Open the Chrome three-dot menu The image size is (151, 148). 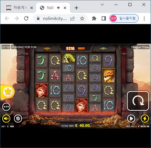pyautogui.click(x=144, y=18)
